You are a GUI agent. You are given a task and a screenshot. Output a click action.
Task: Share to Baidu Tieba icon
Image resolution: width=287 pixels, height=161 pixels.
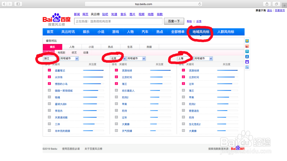coord(247,67)
